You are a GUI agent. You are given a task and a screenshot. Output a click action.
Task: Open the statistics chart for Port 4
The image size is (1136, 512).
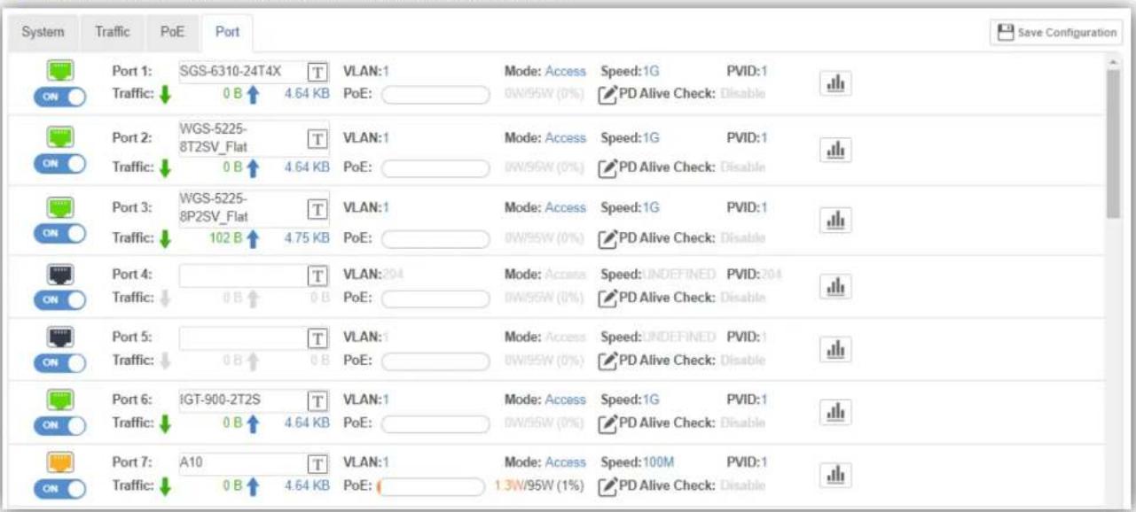pos(834,285)
